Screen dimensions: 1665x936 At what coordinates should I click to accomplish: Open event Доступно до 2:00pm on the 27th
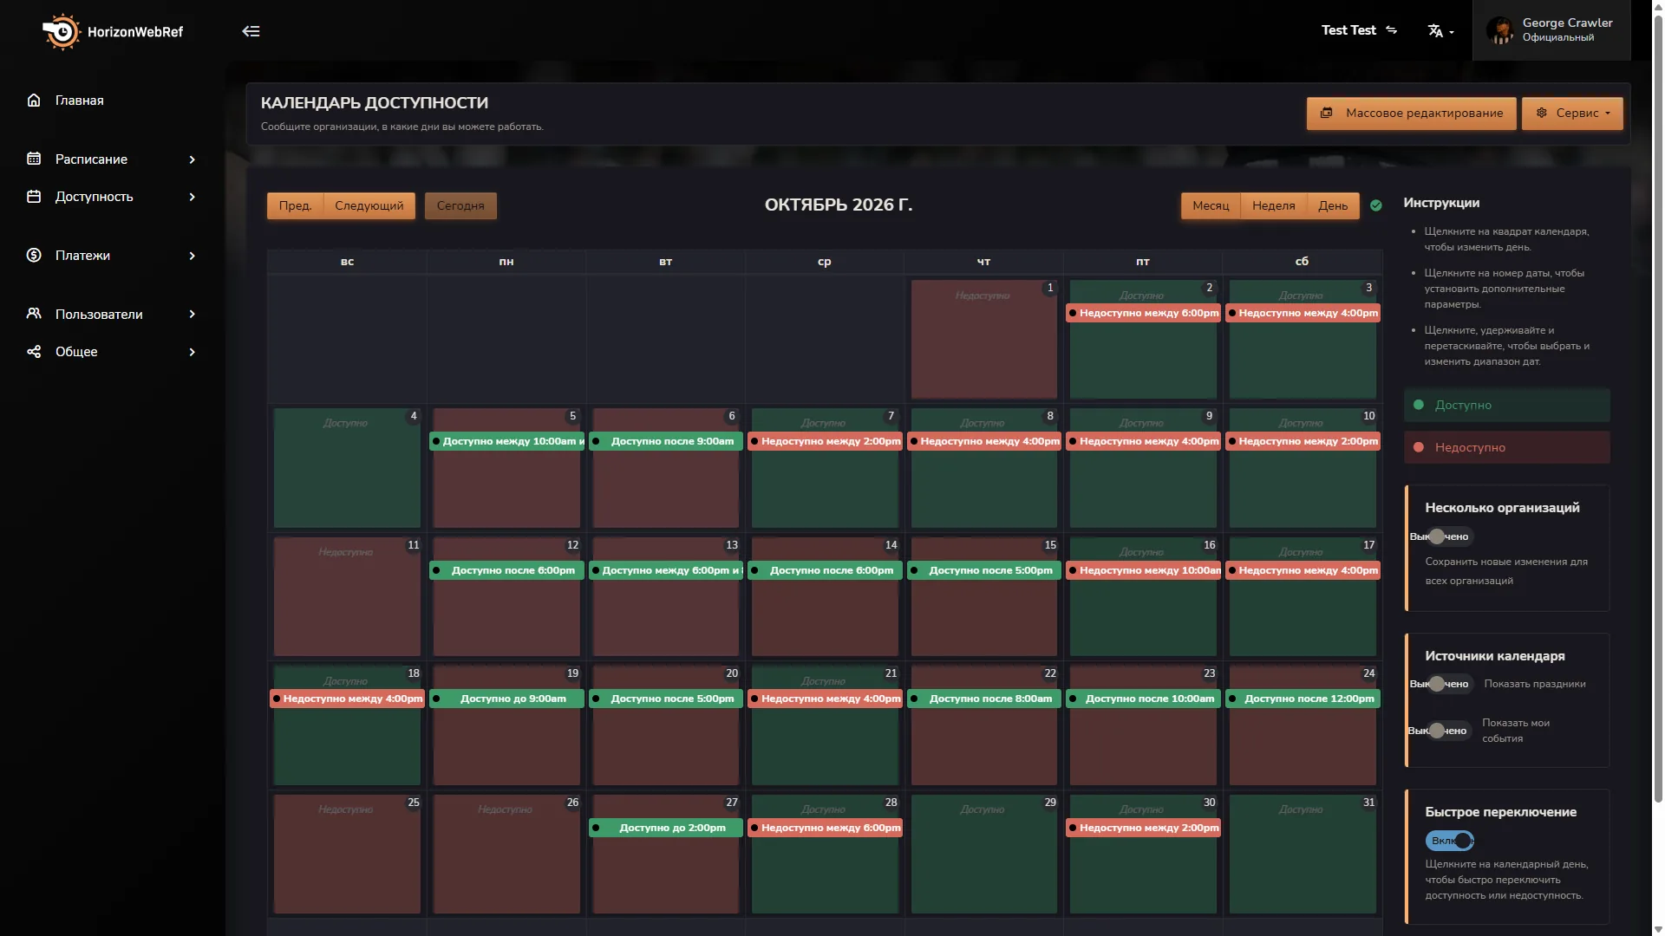(665, 828)
